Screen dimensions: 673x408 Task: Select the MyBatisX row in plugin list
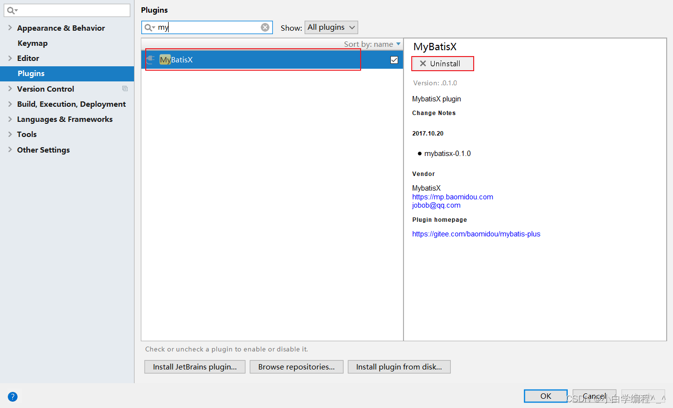pyautogui.click(x=272, y=60)
